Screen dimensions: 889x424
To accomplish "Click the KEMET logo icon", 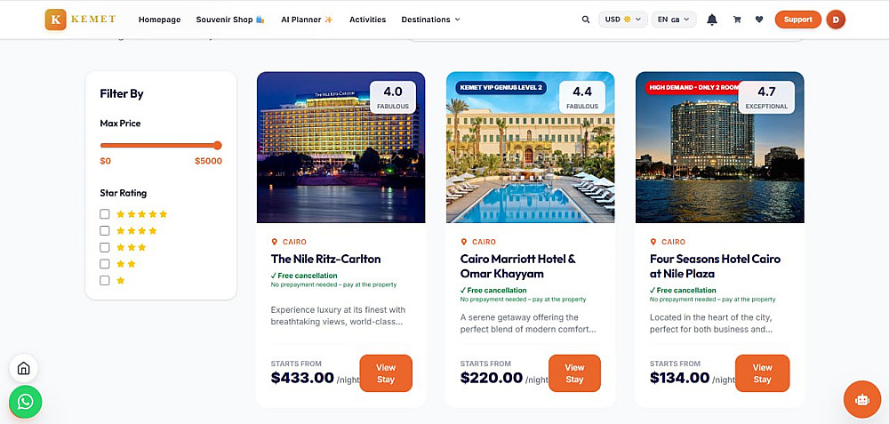I will (56, 20).
